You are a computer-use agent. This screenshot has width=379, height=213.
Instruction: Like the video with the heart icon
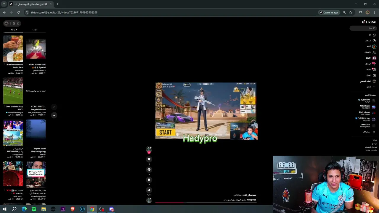click(149, 159)
